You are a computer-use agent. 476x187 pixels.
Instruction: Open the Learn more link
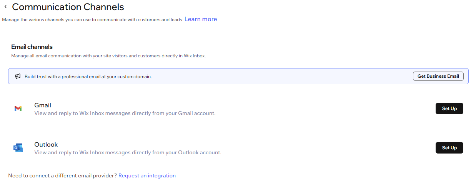(201, 19)
